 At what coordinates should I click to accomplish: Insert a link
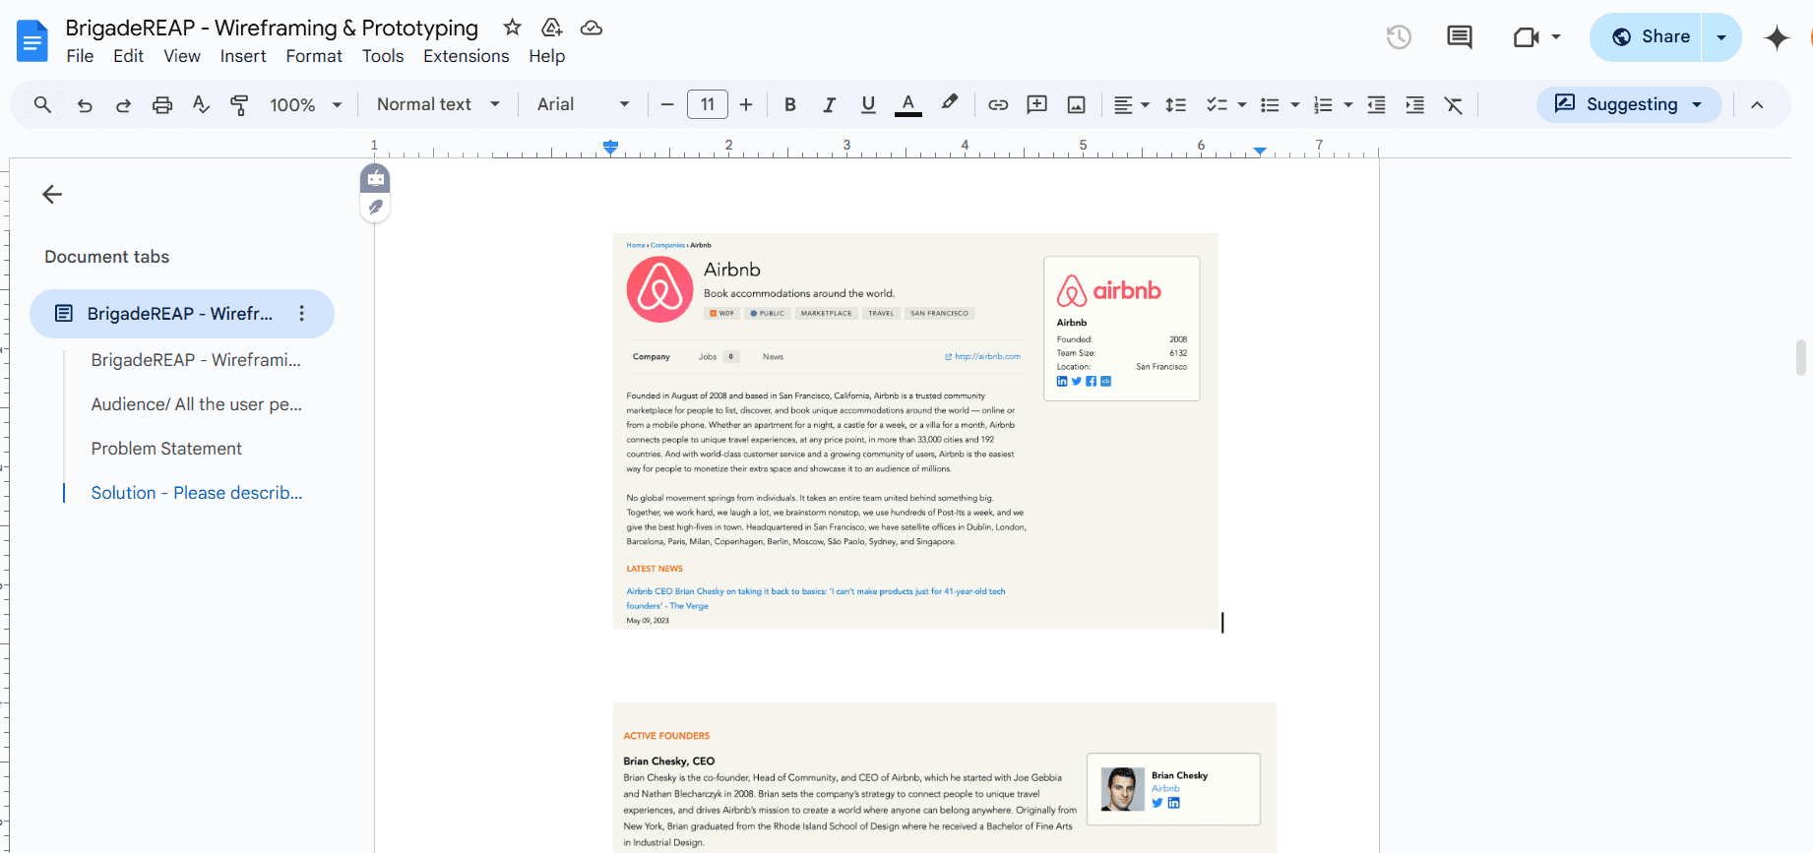coord(998,104)
